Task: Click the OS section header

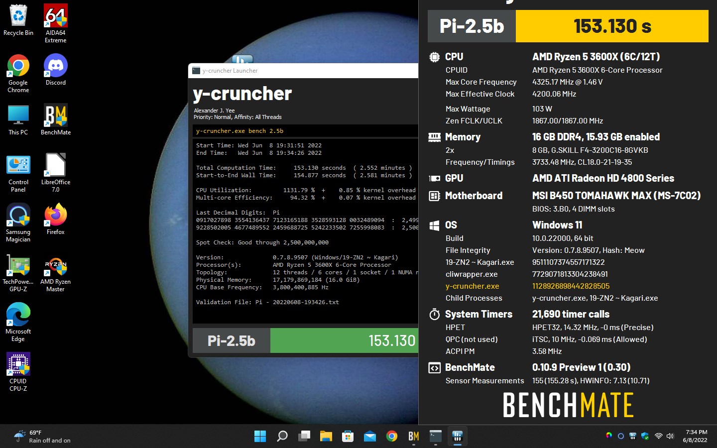Action: point(451,225)
